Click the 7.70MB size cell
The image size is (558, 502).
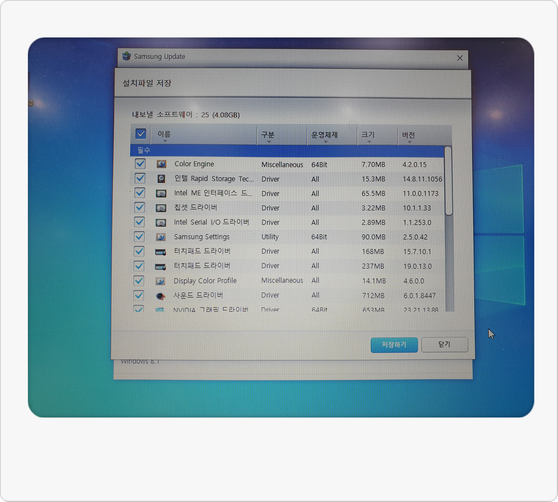click(x=374, y=165)
